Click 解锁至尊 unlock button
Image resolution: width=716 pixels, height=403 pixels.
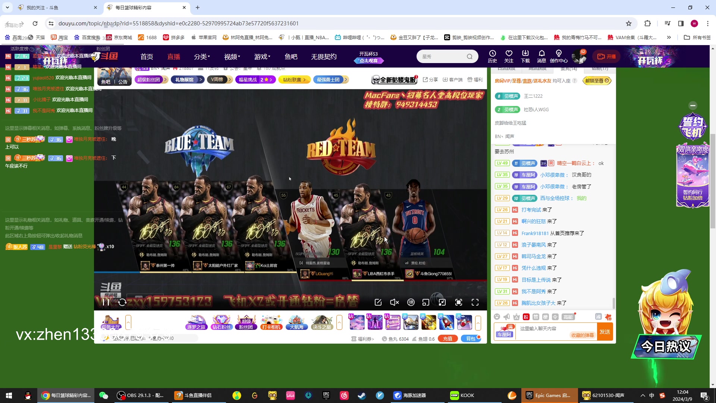point(597,81)
